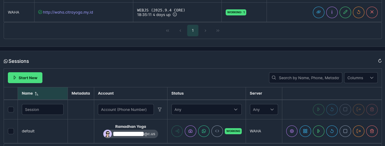Click the link icon for WAHA server
This screenshot has width=385, height=146.
pos(319,12)
